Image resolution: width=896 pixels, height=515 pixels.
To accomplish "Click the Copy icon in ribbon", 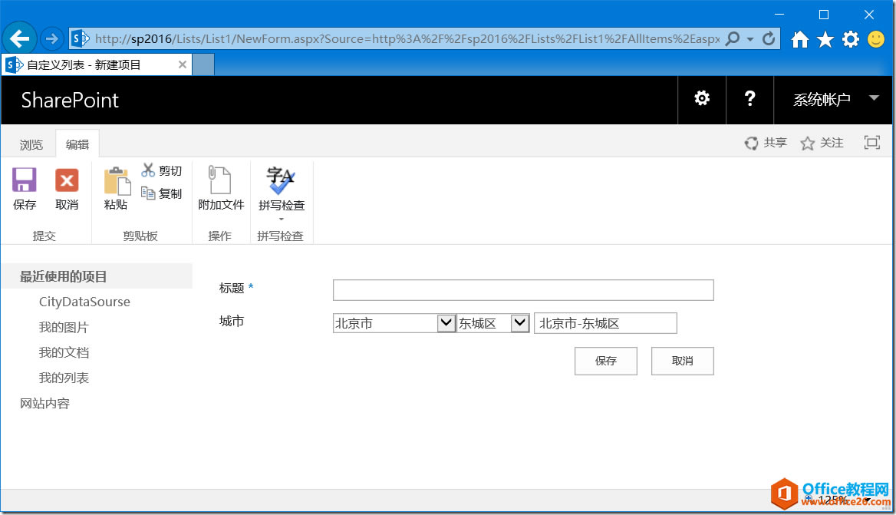I will click(148, 193).
